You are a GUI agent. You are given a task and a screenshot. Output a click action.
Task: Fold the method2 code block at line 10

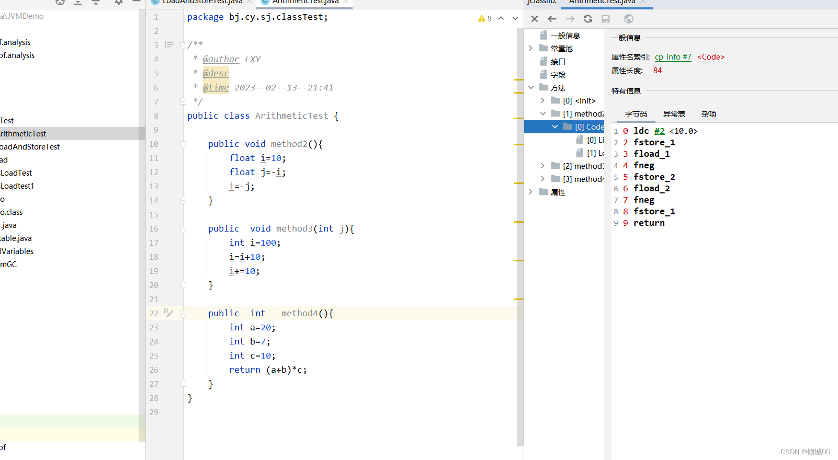tap(183, 144)
